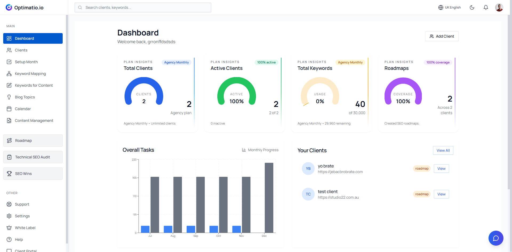Open Blog Topics
Viewport: 512px width, 252px height.
[x=25, y=97]
